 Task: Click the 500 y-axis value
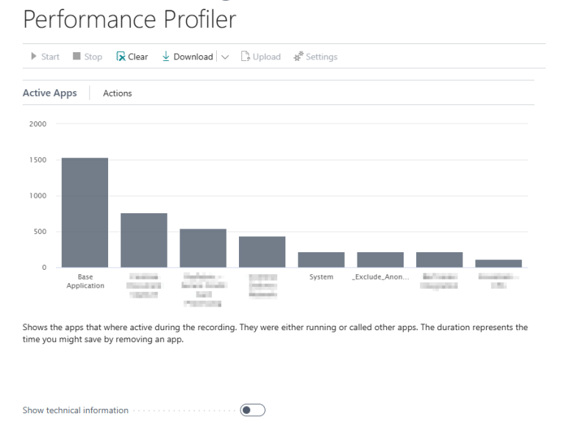coord(40,232)
